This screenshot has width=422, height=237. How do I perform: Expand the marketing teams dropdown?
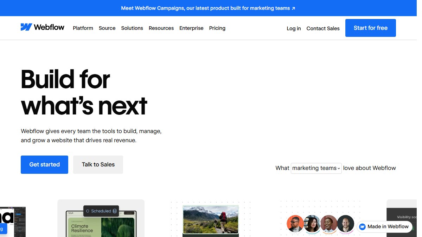point(316,168)
